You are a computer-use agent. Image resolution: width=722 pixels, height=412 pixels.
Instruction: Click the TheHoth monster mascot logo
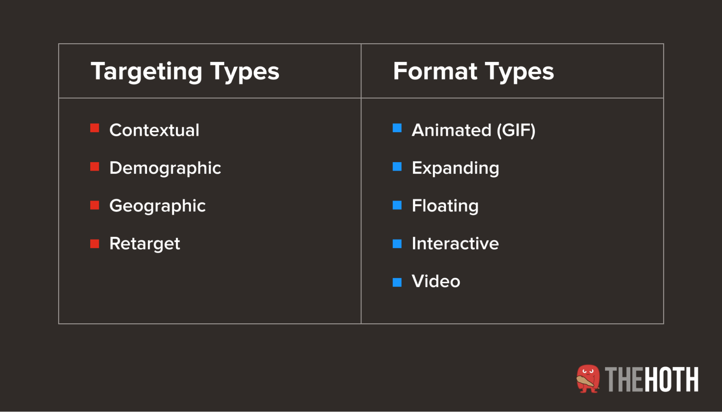point(588,379)
